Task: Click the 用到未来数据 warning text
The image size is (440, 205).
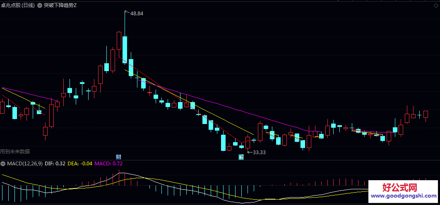Action: (x=15, y=152)
